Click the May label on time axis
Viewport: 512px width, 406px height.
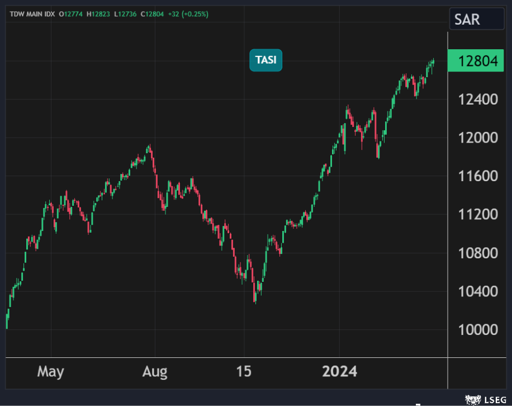[51, 371]
